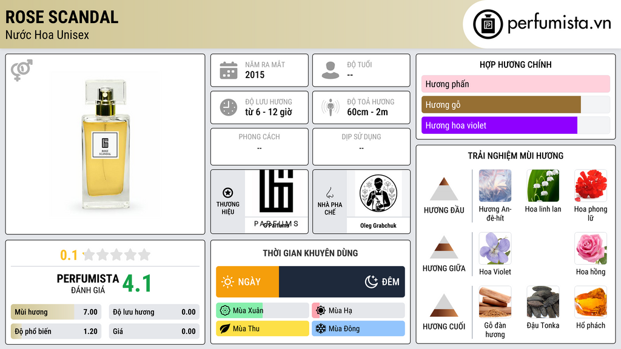Click the unisex gender symbol icon
Image resolution: width=621 pixels, height=349 pixels.
[x=22, y=70]
